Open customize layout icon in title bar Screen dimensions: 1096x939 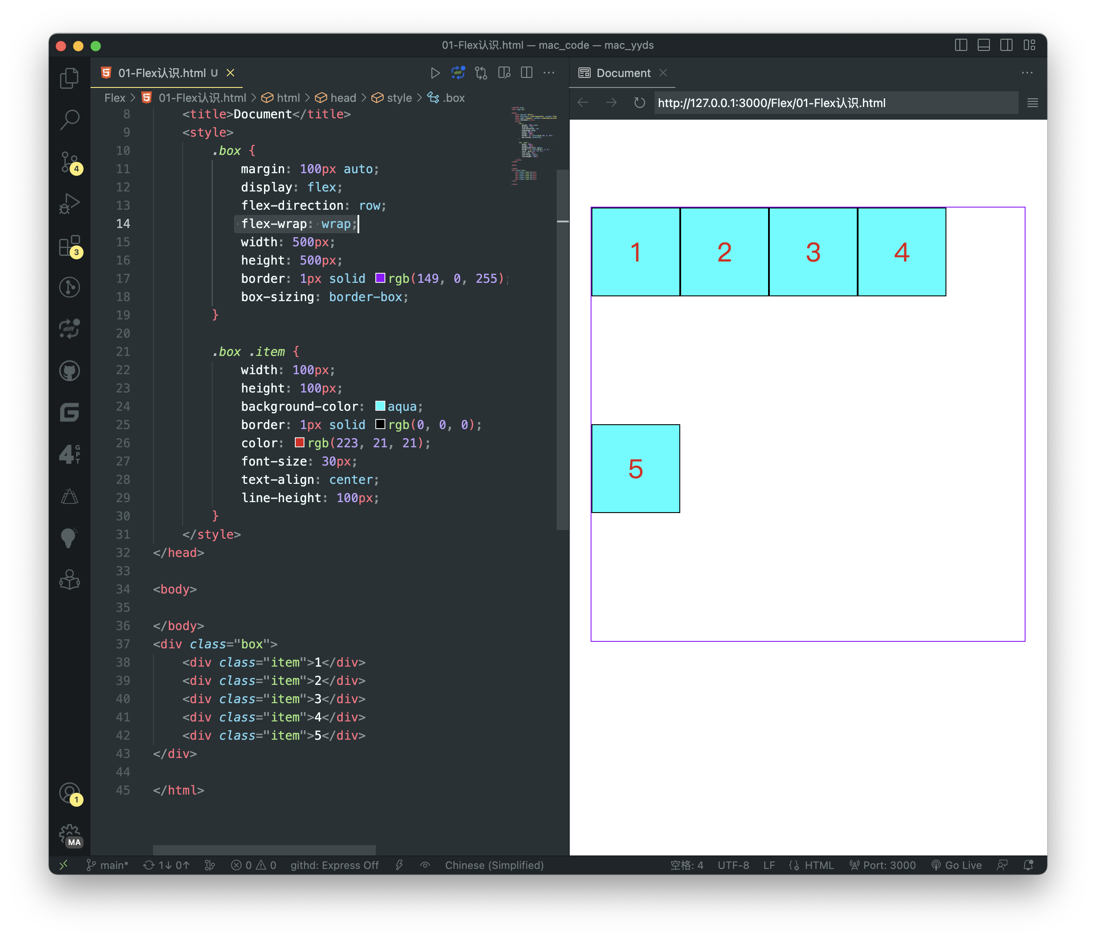[x=1029, y=45]
